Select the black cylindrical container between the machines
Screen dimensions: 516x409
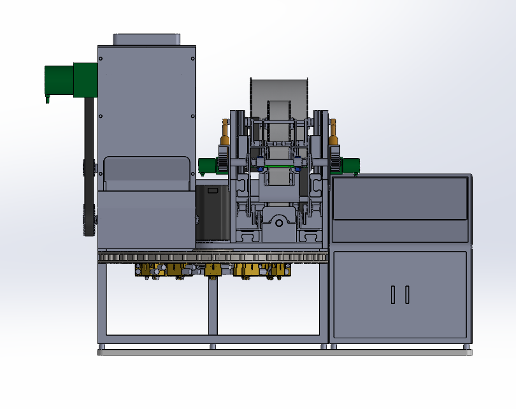(213, 213)
